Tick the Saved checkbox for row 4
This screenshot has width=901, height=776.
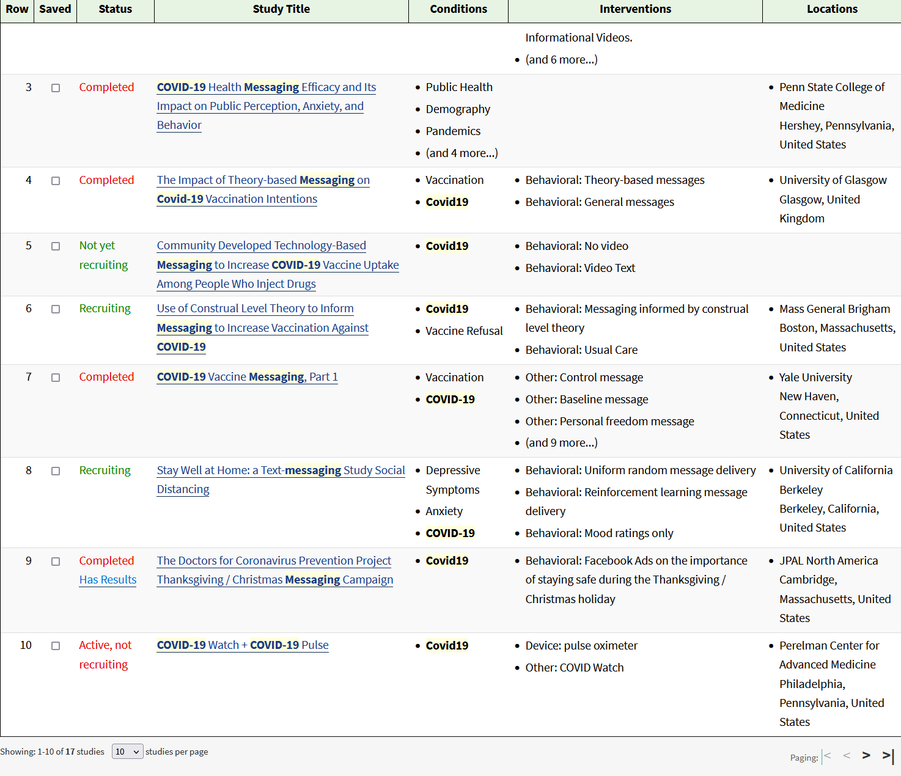pos(56,181)
